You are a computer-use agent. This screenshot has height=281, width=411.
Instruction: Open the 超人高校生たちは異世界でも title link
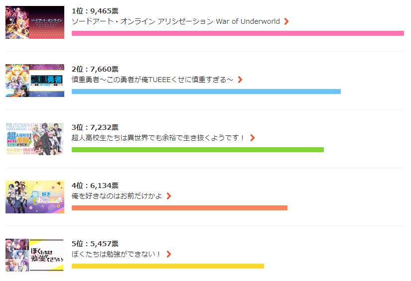(158, 138)
